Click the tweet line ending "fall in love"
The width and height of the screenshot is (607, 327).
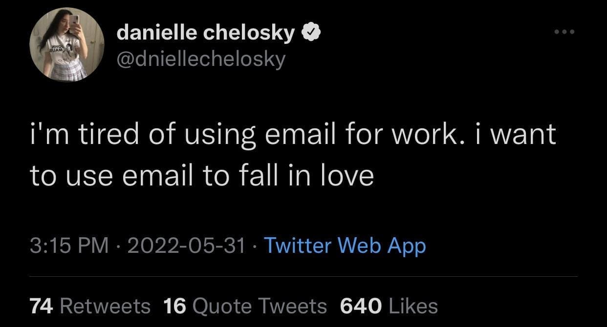pos(201,176)
